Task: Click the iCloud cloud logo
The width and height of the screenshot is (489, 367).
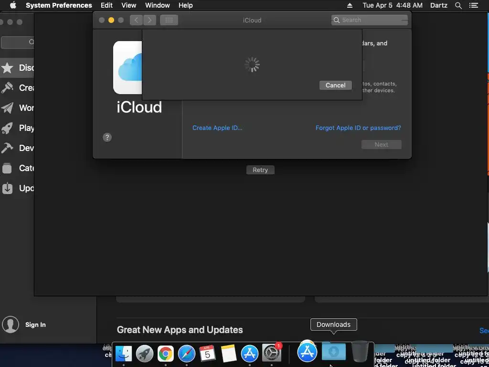Action: (x=128, y=67)
